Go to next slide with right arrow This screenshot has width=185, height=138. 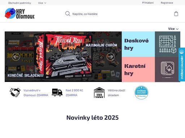(x=111, y=57)
